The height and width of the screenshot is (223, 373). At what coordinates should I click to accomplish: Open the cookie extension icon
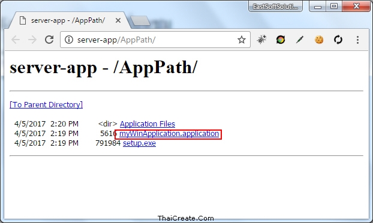[319, 40]
